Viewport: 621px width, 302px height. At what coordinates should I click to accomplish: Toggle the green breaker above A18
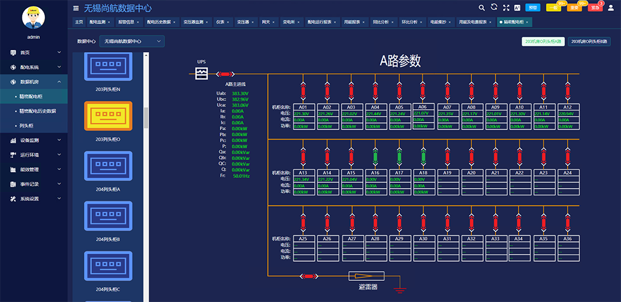[x=423, y=154]
